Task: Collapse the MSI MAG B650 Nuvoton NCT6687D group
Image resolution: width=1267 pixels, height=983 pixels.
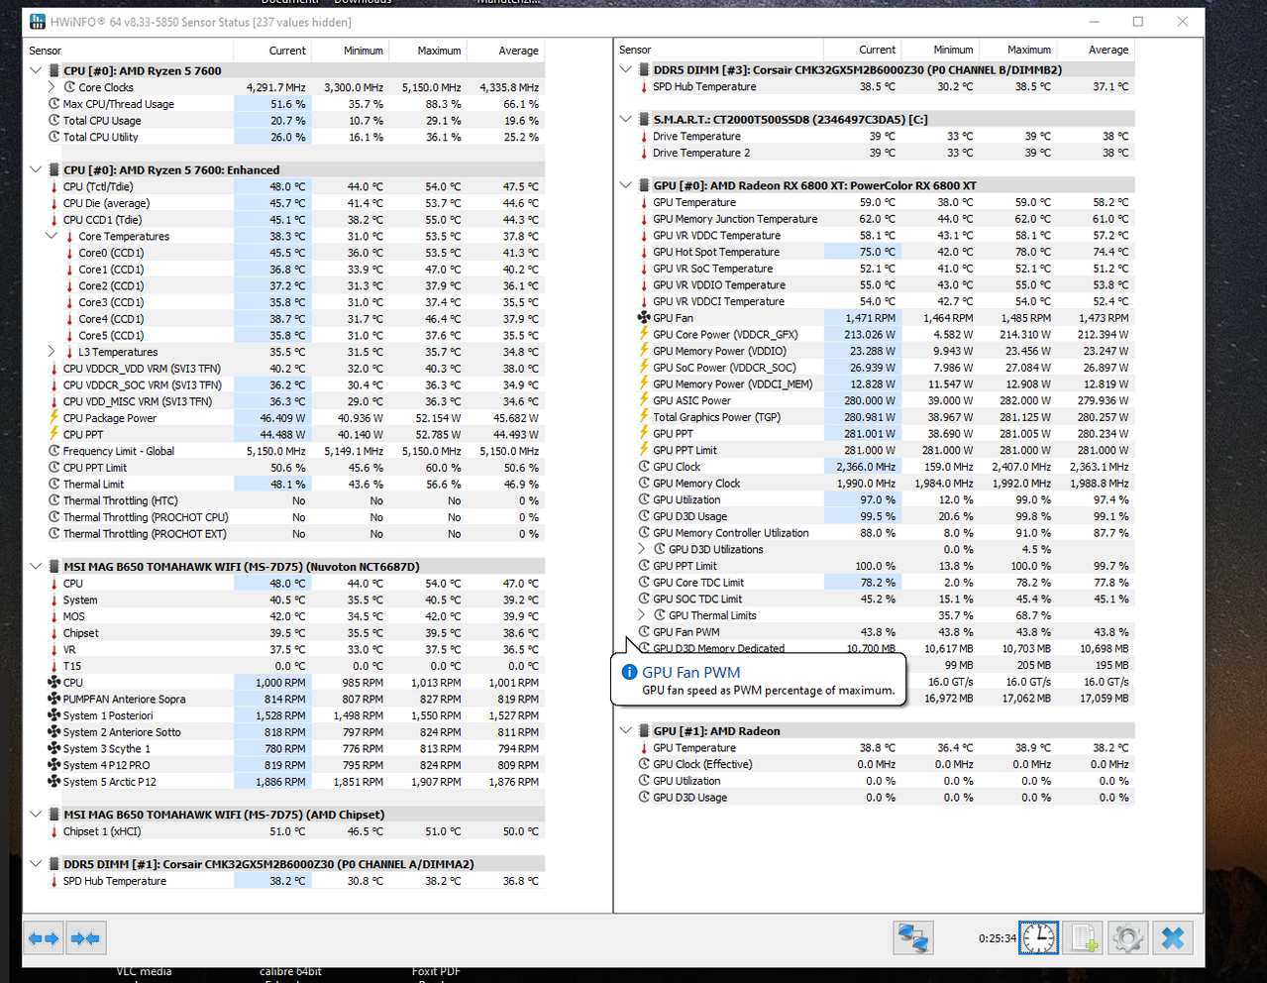Action: (36, 567)
